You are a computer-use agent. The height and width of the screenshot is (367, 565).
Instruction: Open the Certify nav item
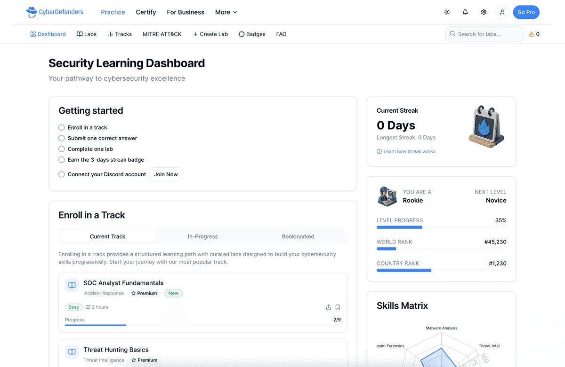coord(146,12)
